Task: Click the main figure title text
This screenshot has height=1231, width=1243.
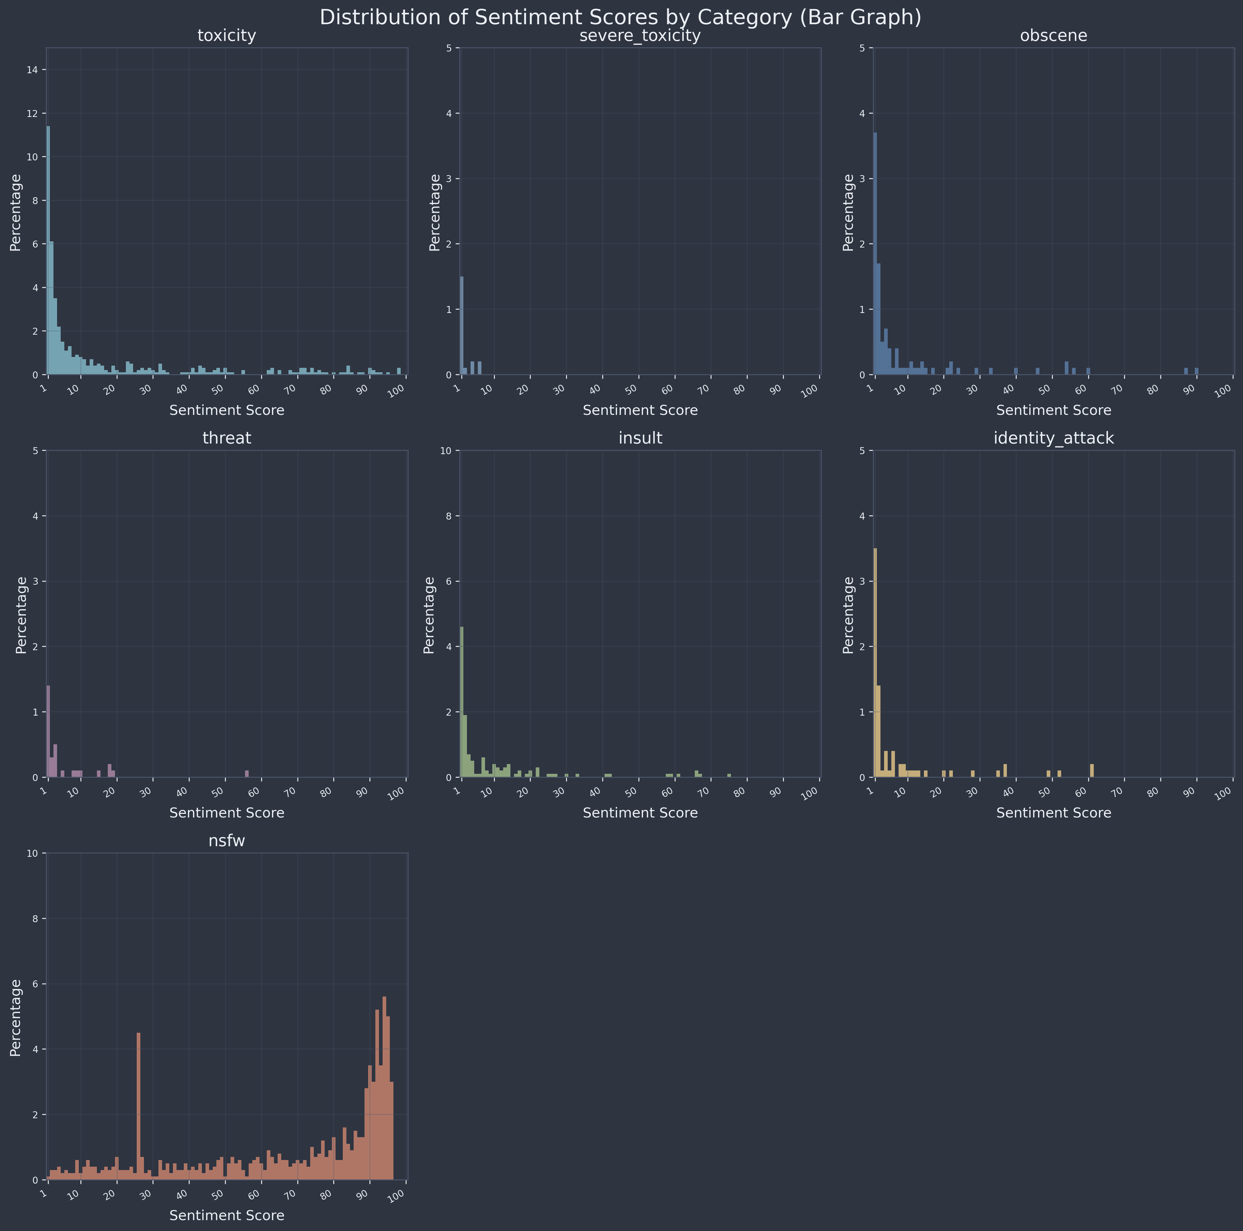Action: (x=621, y=17)
